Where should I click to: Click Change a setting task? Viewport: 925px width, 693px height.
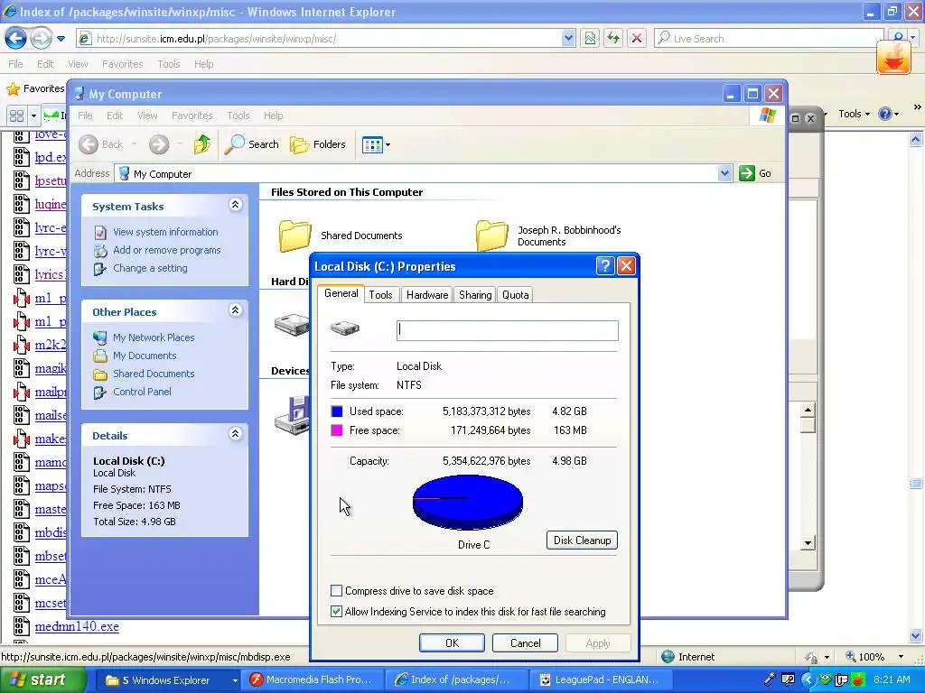(x=150, y=268)
